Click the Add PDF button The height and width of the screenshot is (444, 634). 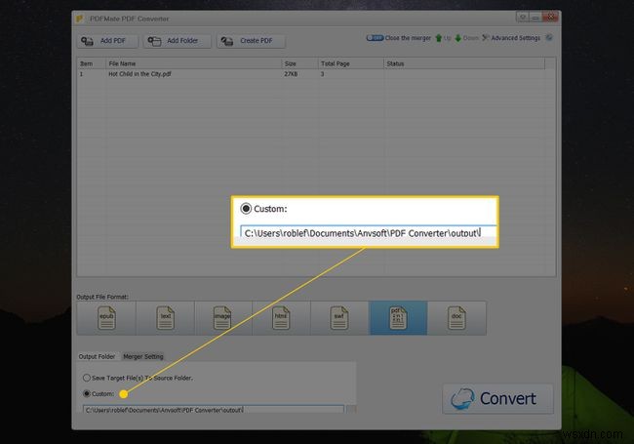[x=107, y=41]
